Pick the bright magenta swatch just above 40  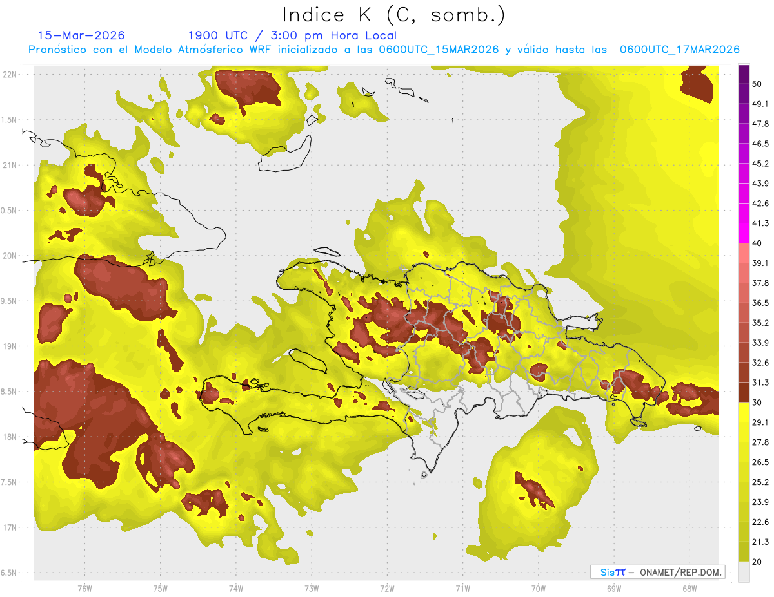[744, 233]
